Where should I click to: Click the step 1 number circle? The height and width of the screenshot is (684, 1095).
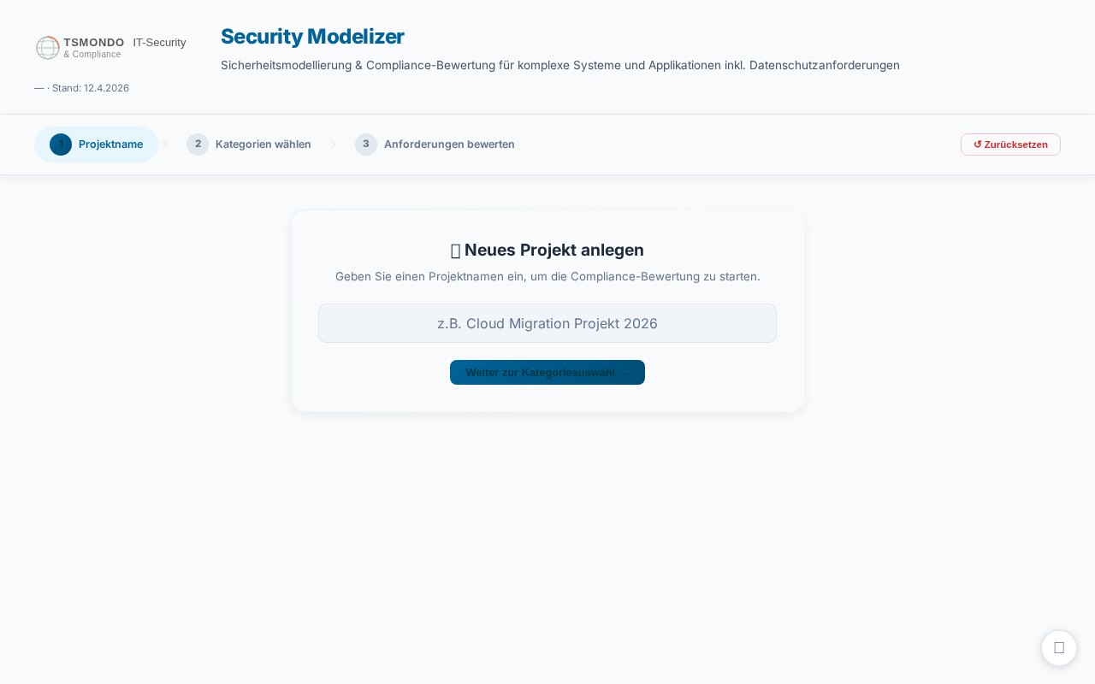(61, 144)
